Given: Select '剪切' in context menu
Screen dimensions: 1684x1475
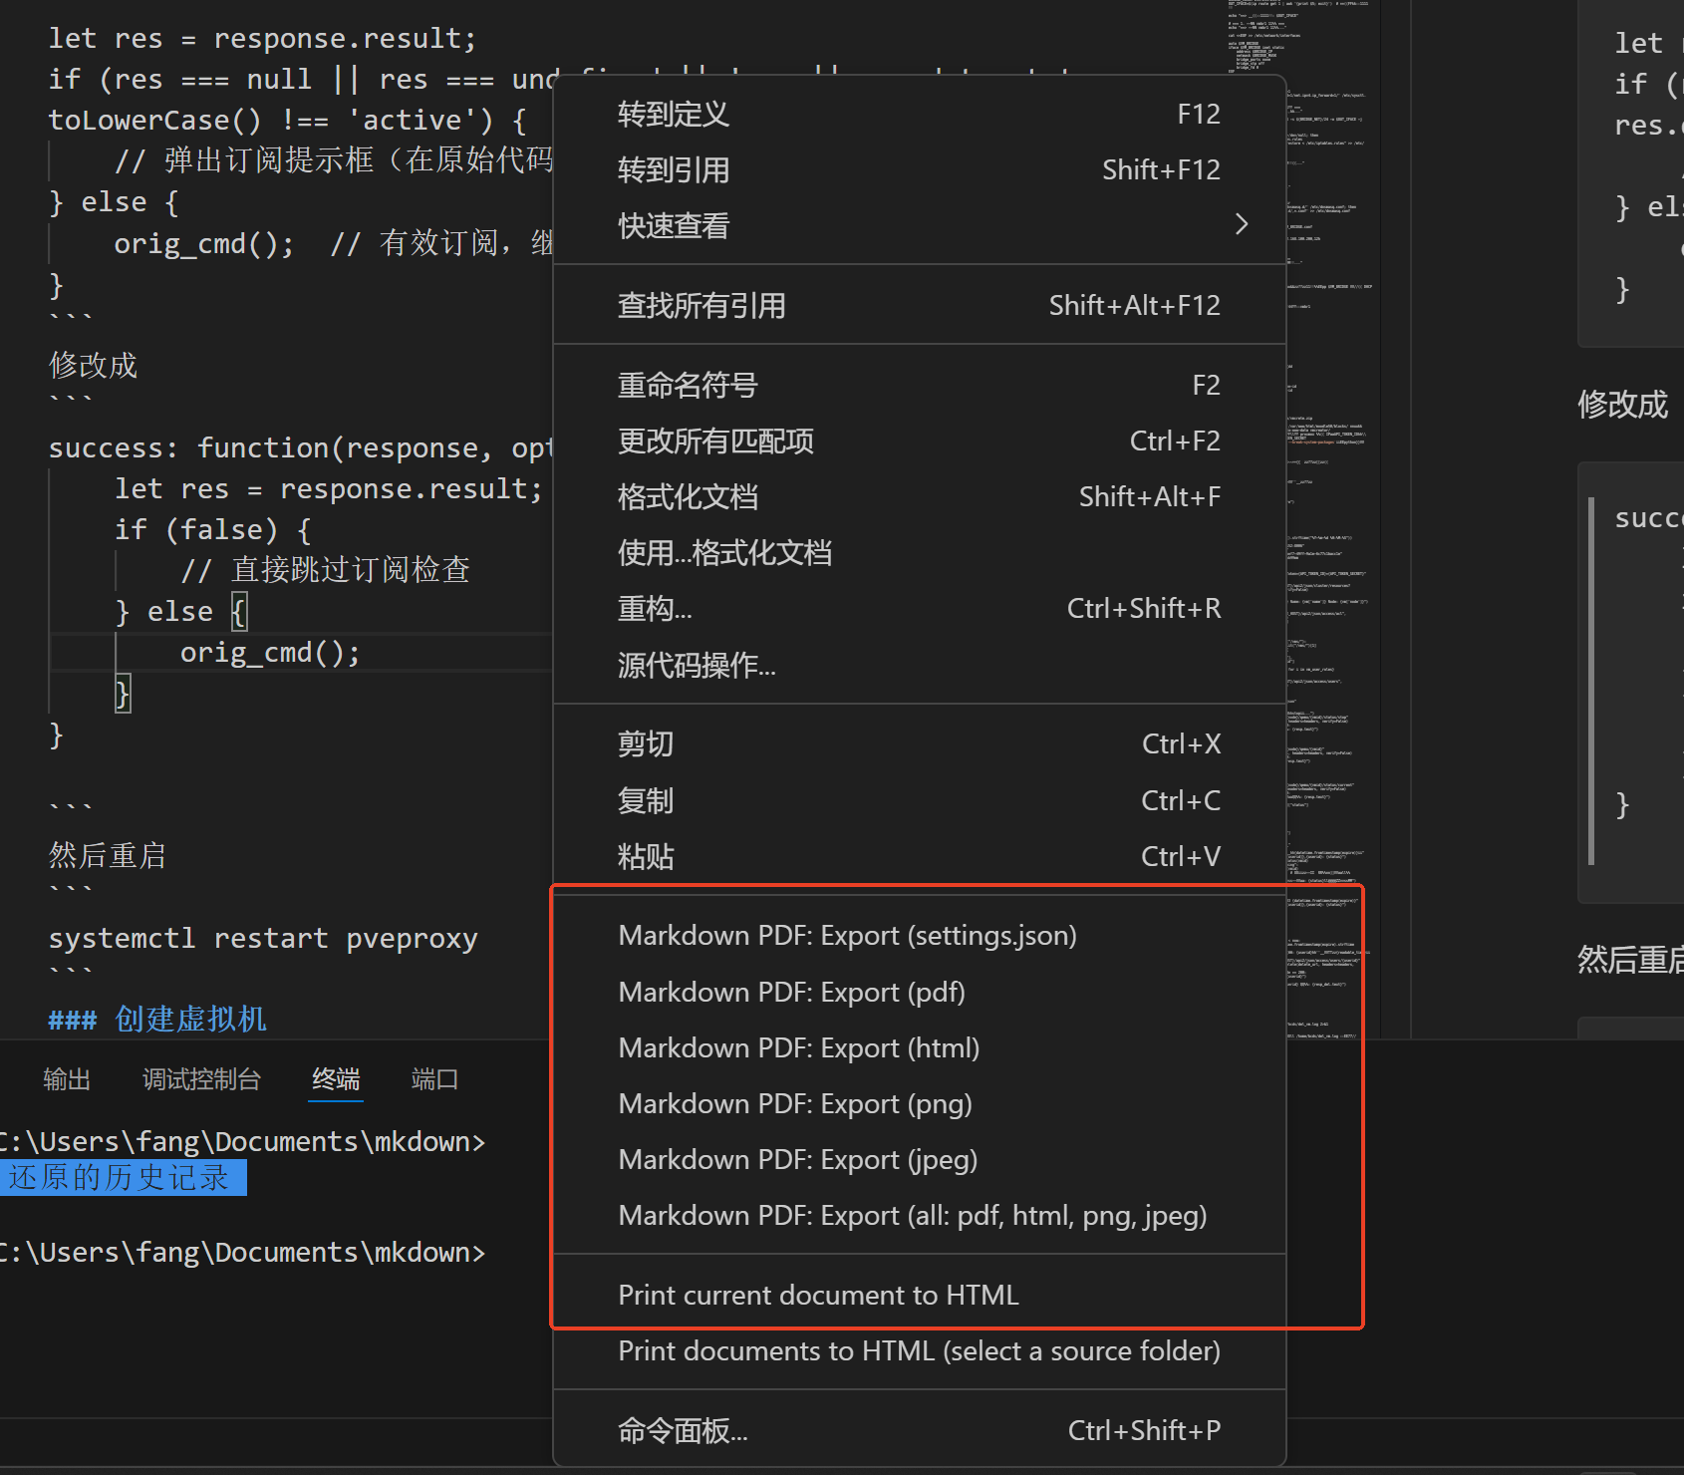Looking at the screenshot, I should (919, 743).
